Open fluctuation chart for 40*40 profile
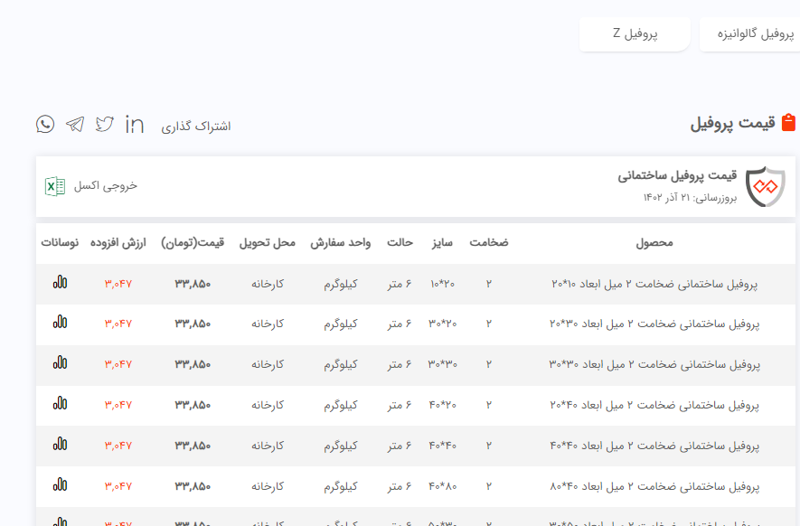The height and width of the screenshot is (526, 800). (60, 445)
